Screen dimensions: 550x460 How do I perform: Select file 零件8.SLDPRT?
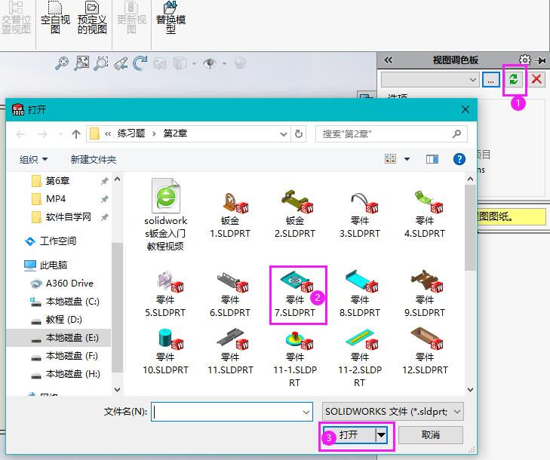point(360,294)
